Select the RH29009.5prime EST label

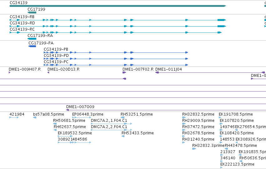[198, 121]
